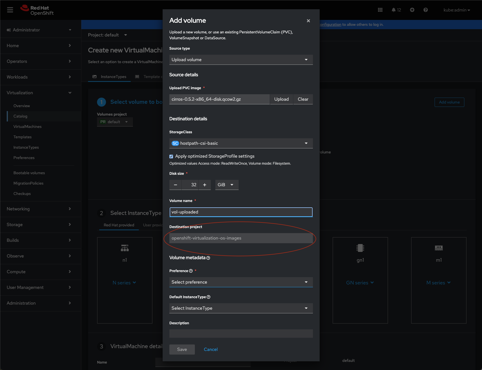482x370 pixels.
Task: Open the Volumes project default dropdown
Action: coord(115,122)
